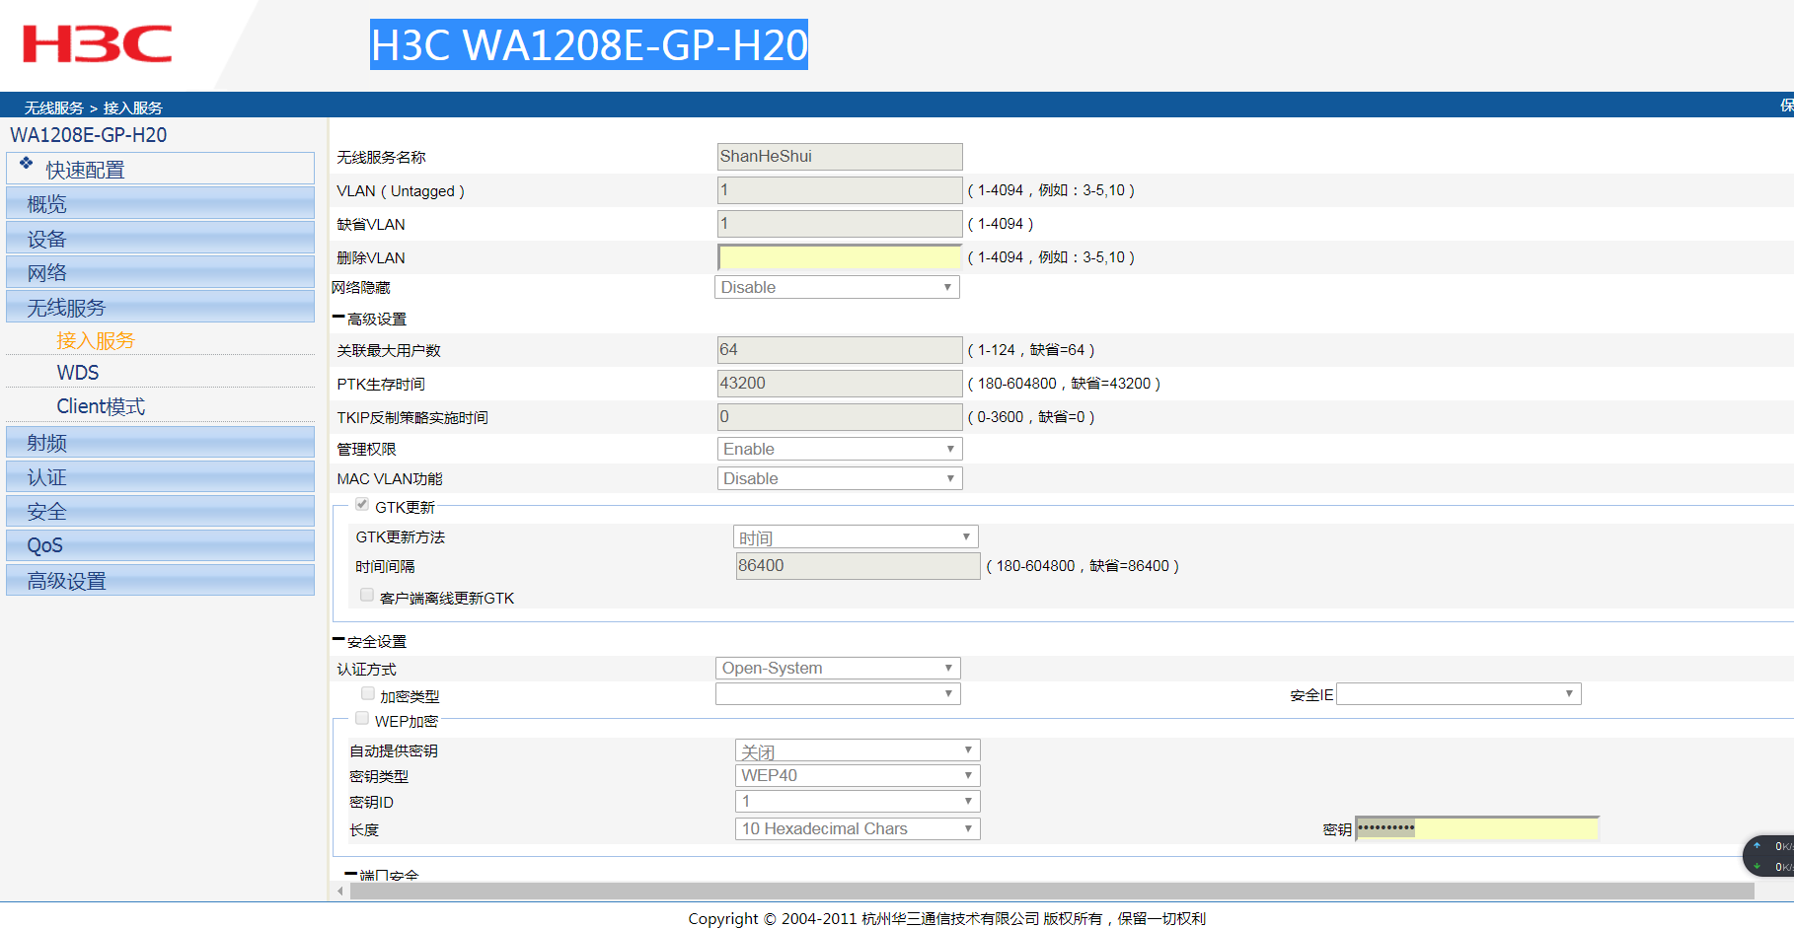The width and height of the screenshot is (1794, 928).
Task: Open the 加密类型 dropdown list
Action: (838, 694)
